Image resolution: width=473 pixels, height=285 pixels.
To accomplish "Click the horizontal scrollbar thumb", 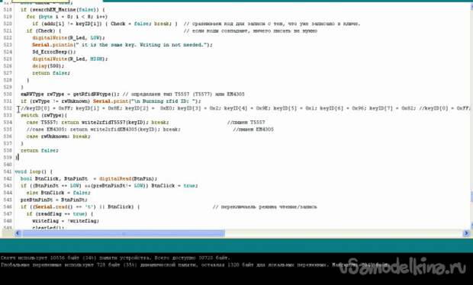I will coord(124,233).
